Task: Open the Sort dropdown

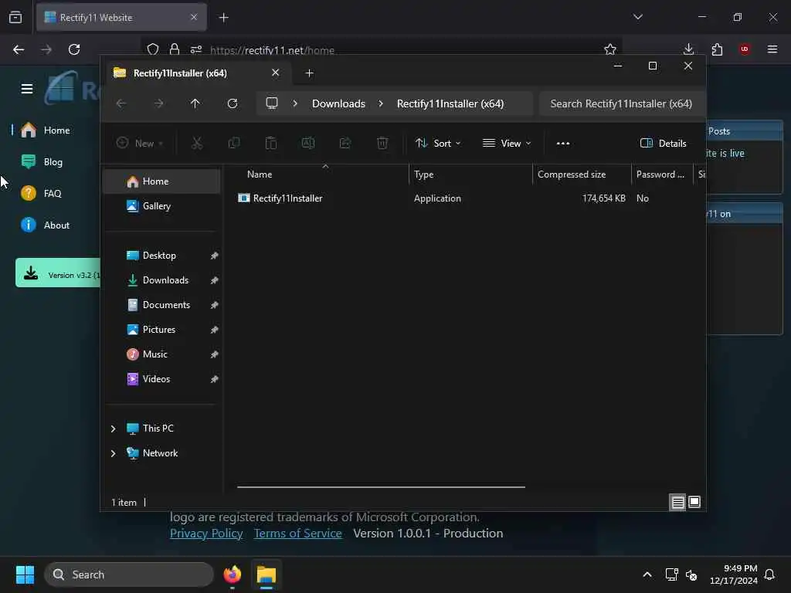Action: tap(437, 143)
